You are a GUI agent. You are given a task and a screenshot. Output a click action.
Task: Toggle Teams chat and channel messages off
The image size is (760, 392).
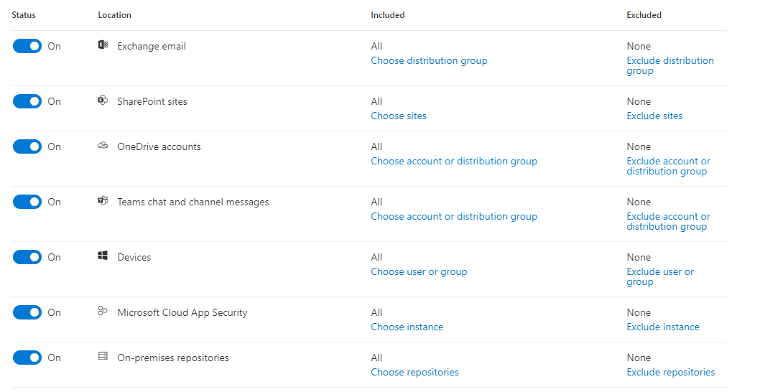(x=27, y=202)
